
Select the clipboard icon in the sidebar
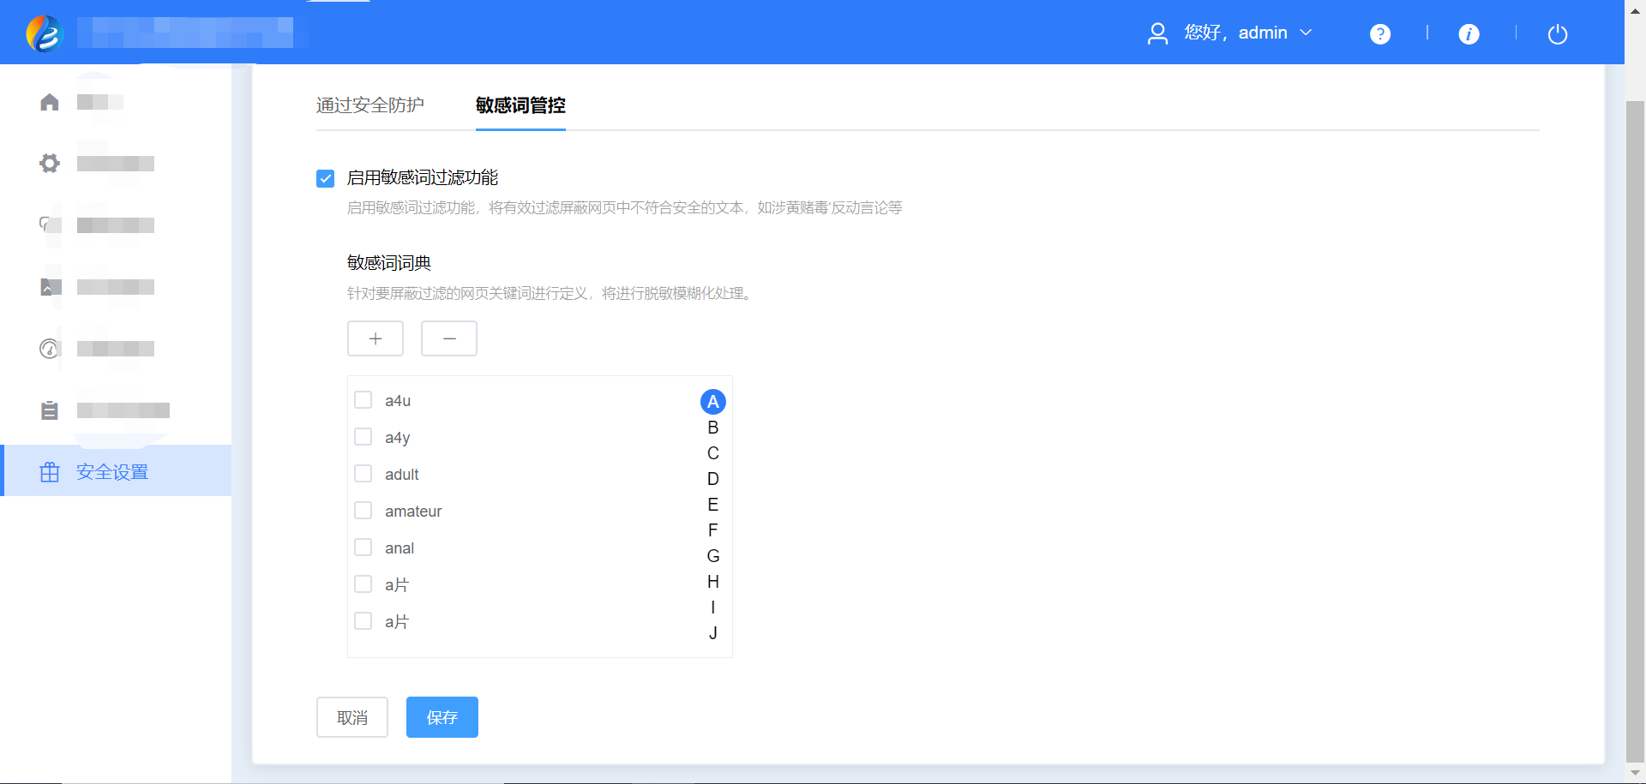point(49,410)
